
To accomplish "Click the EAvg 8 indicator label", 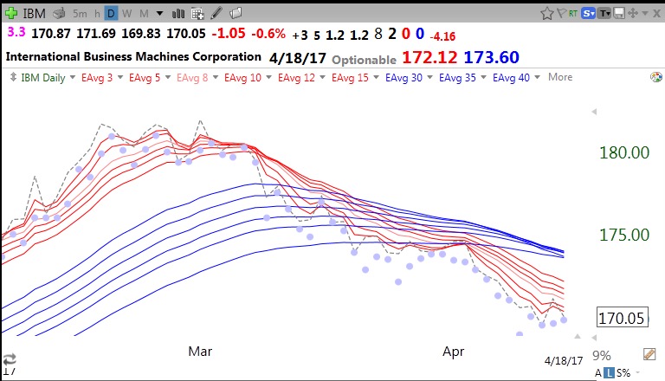I will point(192,78).
